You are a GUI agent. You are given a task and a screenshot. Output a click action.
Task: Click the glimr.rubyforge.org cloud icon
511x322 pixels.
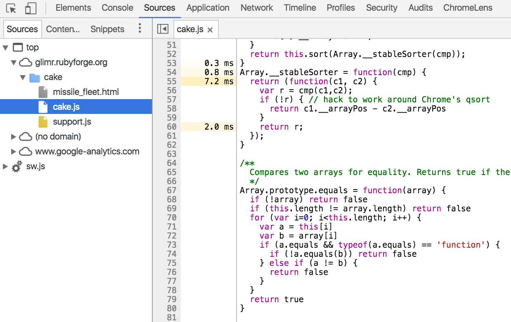click(x=26, y=62)
